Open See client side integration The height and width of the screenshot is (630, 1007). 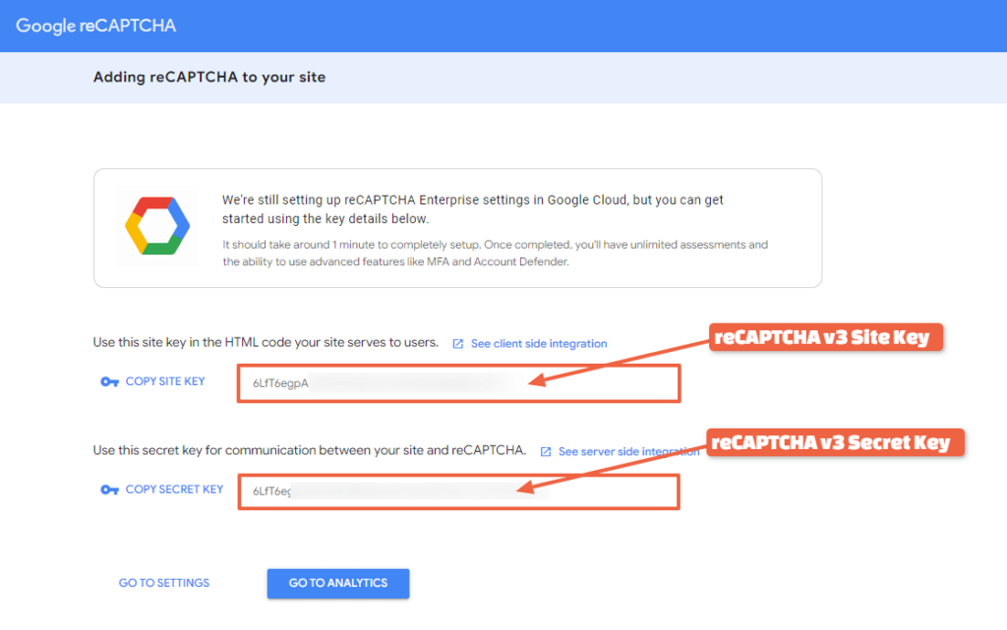pyautogui.click(x=538, y=343)
